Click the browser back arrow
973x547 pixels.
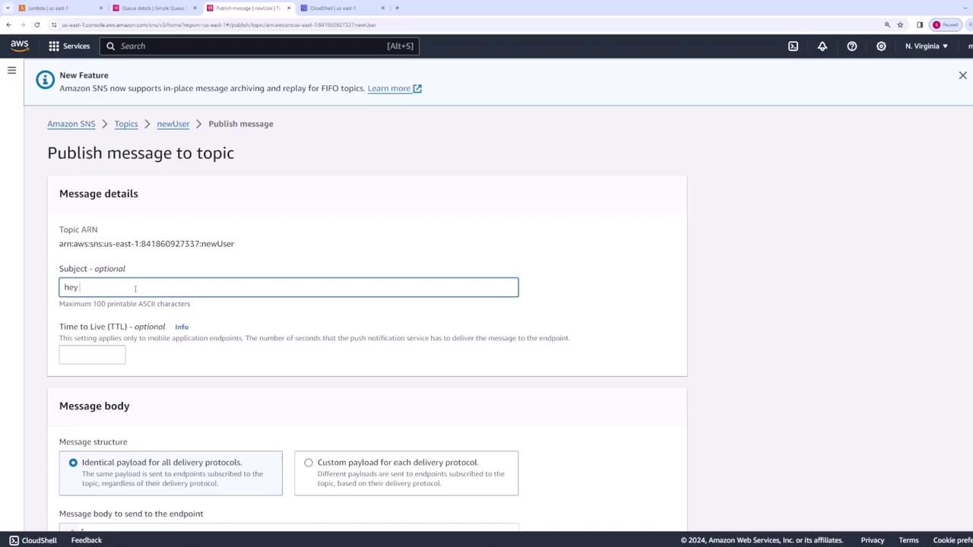[8, 25]
